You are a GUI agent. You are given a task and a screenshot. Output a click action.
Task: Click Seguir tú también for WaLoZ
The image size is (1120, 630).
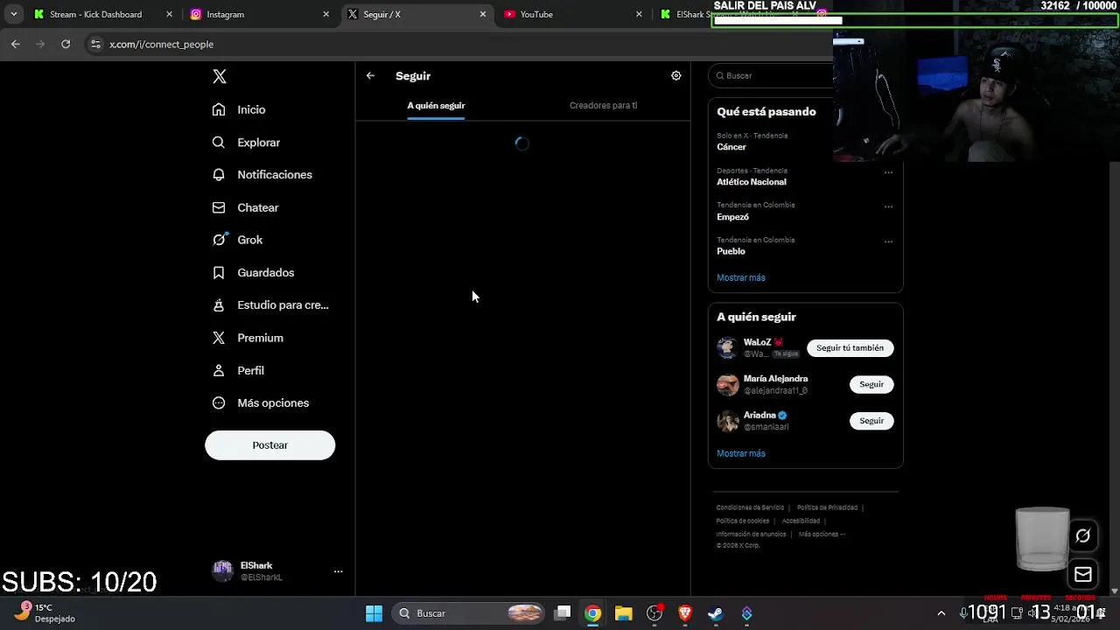click(850, 348)
